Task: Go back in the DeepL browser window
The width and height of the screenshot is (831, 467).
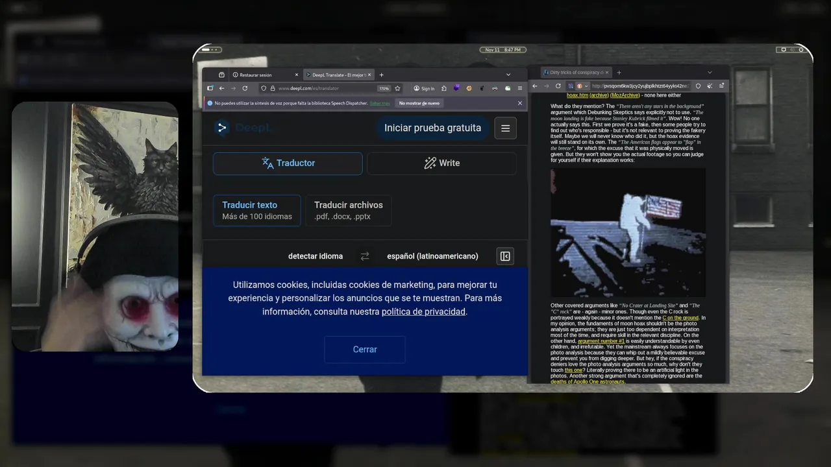Action: (221, 88)
